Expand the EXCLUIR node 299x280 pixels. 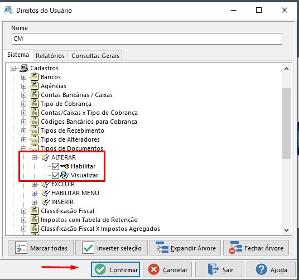pos(35,184)
